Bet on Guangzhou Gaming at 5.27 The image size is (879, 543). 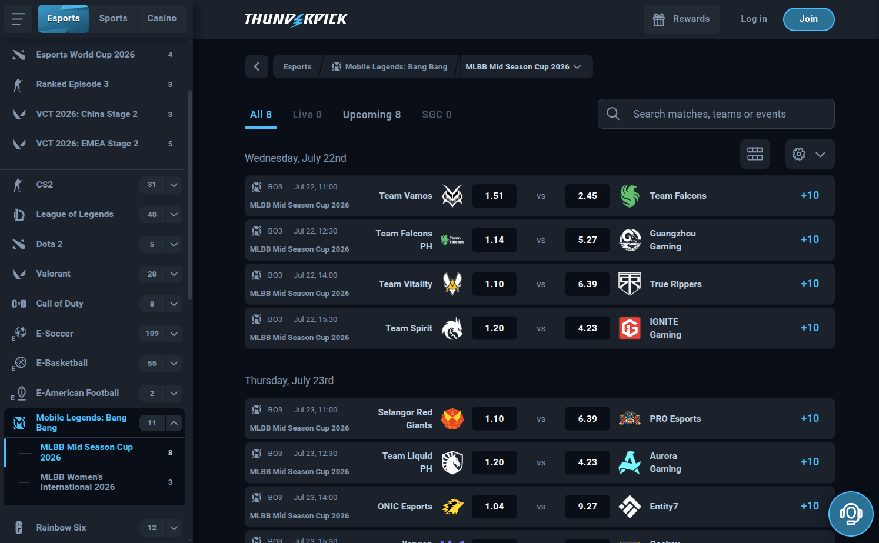click(x=587, y=240)
